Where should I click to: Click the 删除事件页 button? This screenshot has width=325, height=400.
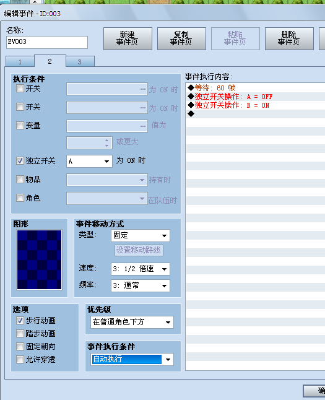coord(289,38)
